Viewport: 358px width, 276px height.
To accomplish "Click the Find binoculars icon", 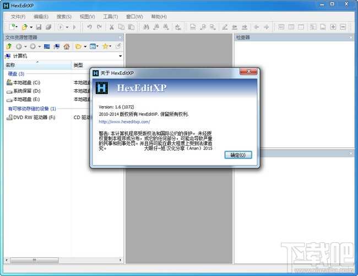I will 146,27.
